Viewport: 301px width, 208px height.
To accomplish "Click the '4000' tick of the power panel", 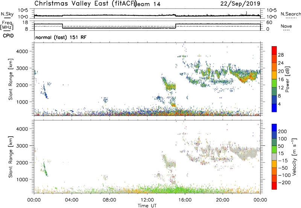I will pyautogui.click(x=22, y=51).
